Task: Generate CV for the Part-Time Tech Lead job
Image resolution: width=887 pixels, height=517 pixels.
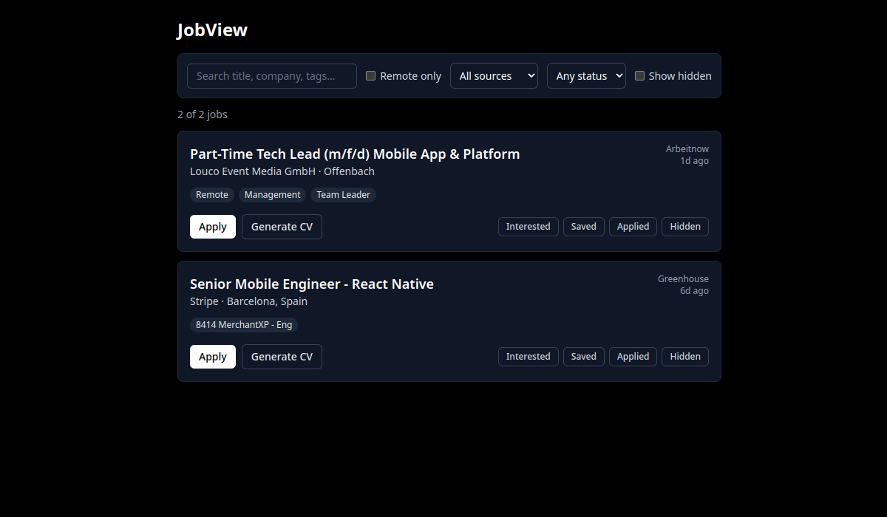Action: (x=282, y=227)
